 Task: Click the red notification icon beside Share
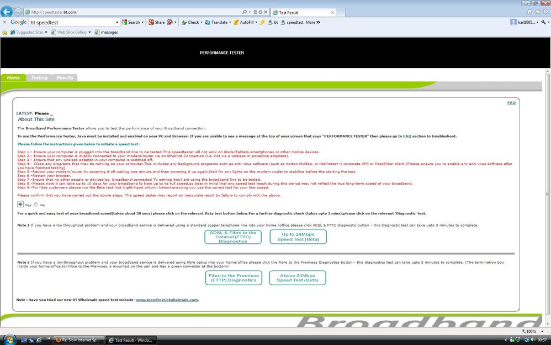pyautogui.click(x=169, y=22)
